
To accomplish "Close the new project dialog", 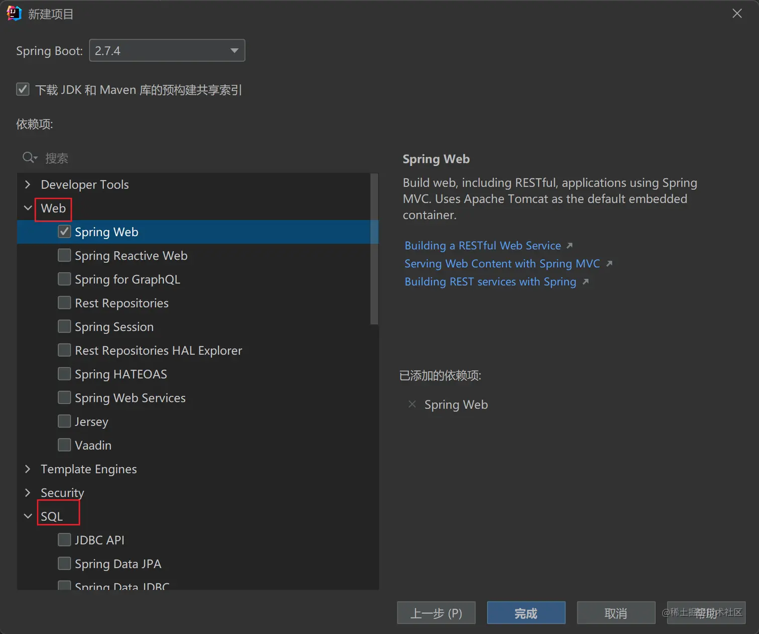I will tap(737, 14).
